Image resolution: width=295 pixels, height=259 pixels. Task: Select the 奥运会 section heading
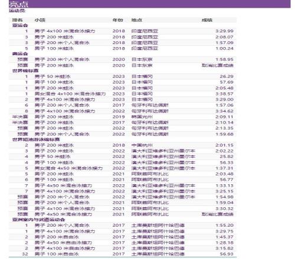[20, 54]
